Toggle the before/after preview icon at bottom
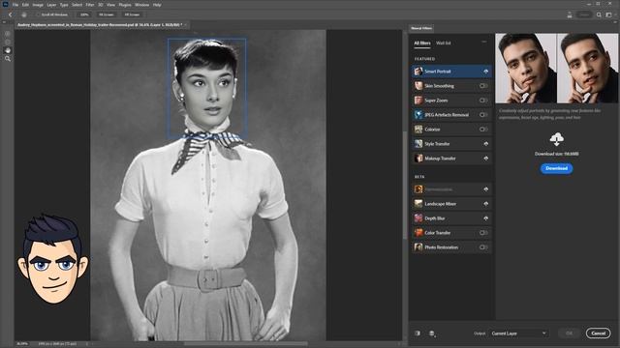The width and height of the screenshot is (620, 348). [x=418, y=333]
